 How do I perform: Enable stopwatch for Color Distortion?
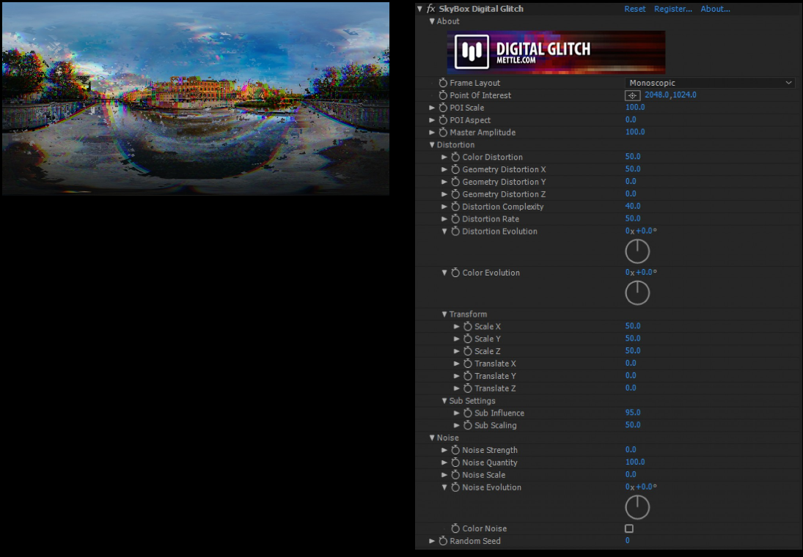click(x=455, y=157)
